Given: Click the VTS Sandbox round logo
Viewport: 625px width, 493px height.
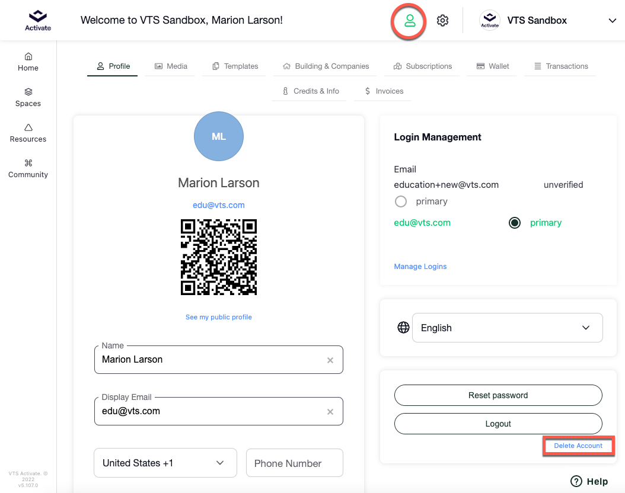Looking at the screenshot, I should click(x=490, y=20).
